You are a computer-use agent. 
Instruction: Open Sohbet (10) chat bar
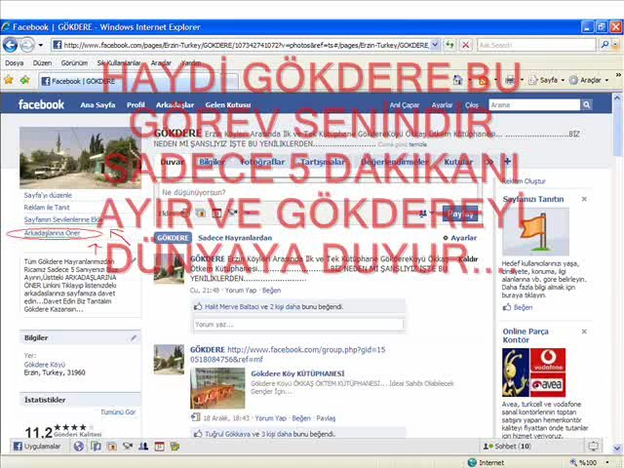[x=507, y=447]
